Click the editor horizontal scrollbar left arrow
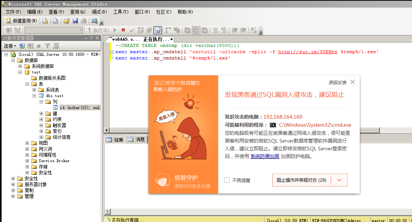 coord(107,130)
